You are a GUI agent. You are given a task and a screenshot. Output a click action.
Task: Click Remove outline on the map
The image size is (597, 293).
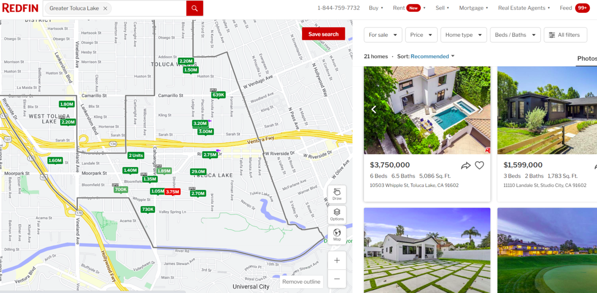click(301, 282)
